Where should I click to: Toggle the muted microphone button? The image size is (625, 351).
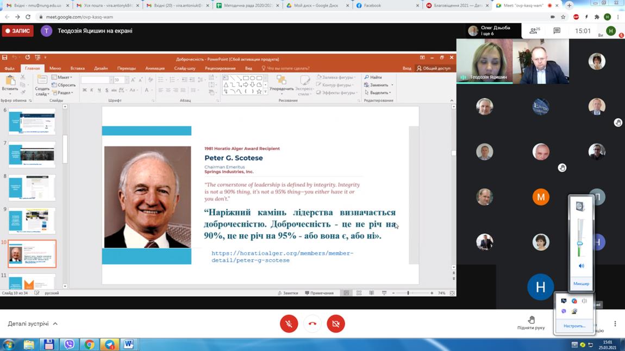[x=289, y=324]
